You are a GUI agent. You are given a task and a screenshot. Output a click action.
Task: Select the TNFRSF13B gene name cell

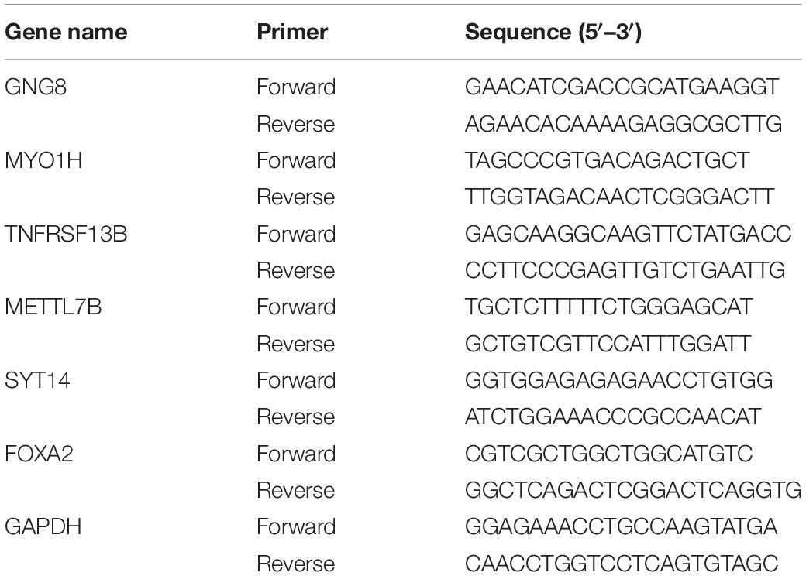coord(66,234)
